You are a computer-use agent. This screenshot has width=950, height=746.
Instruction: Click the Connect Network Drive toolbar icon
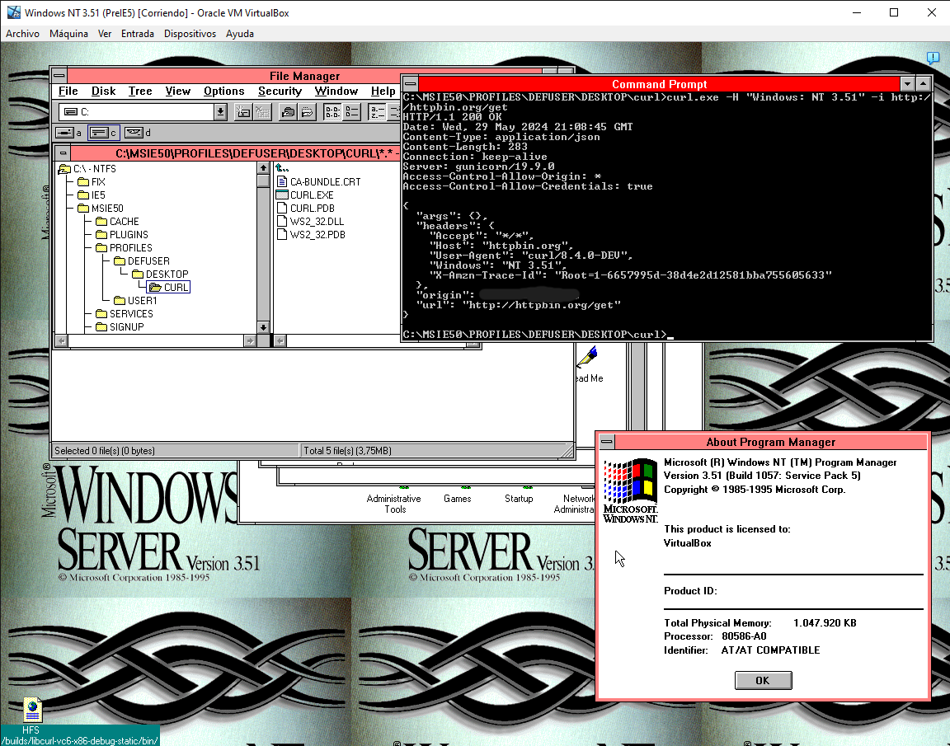pos(243,113)
